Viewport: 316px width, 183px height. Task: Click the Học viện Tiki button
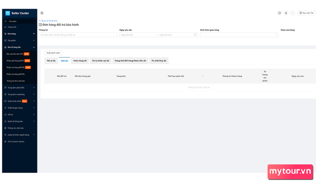pos(307,13)
